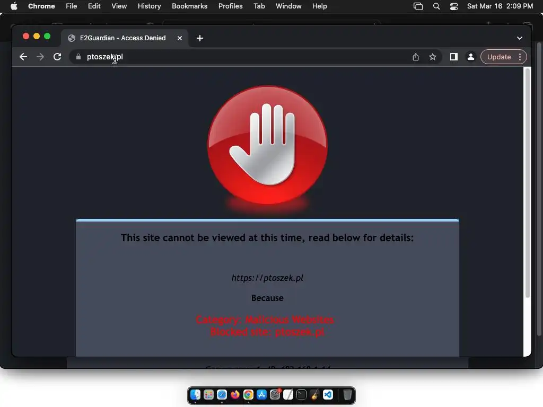Launch Safari from the Dock
This screenshot has height=407, width=543.
click(222, 394)
